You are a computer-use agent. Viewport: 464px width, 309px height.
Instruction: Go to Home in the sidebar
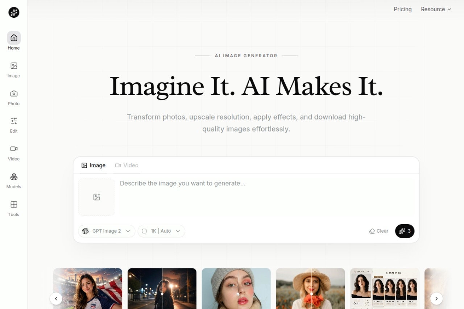click(14, 41)
